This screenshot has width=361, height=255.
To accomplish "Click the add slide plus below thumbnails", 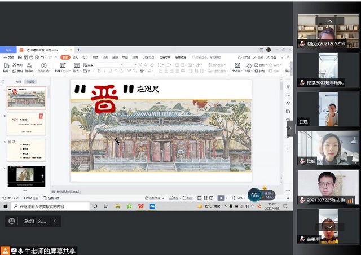I will 25,191.
